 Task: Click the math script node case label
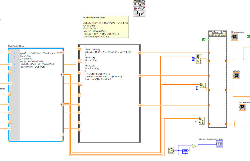pyautogui.click(x=217, y=35)
